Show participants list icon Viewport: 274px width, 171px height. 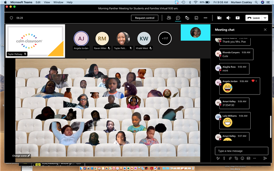(169, 18)
